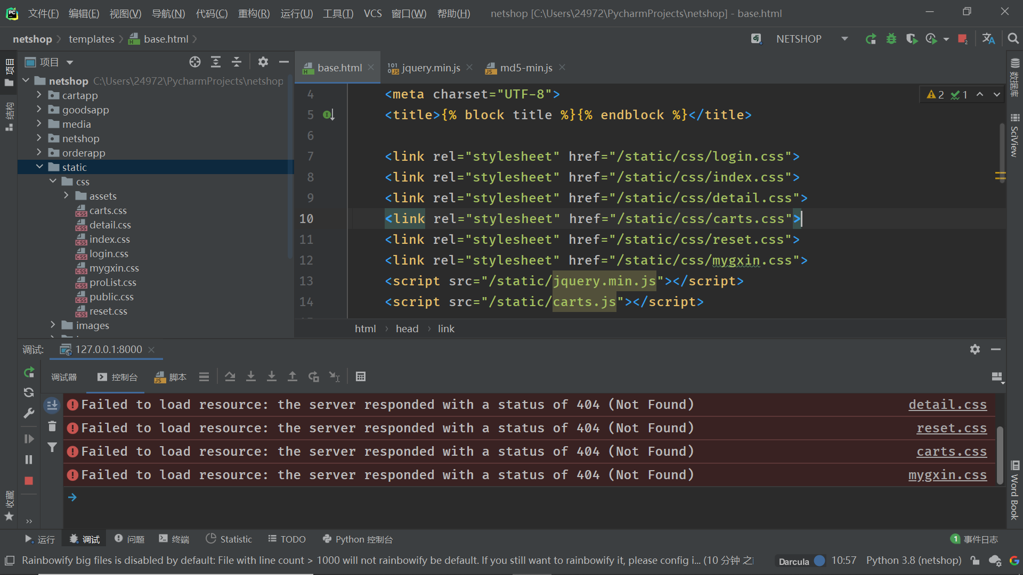The width and height of the screenshot is (1023, 575).
Task: Collapse the static folder
Action: [39, 167]
